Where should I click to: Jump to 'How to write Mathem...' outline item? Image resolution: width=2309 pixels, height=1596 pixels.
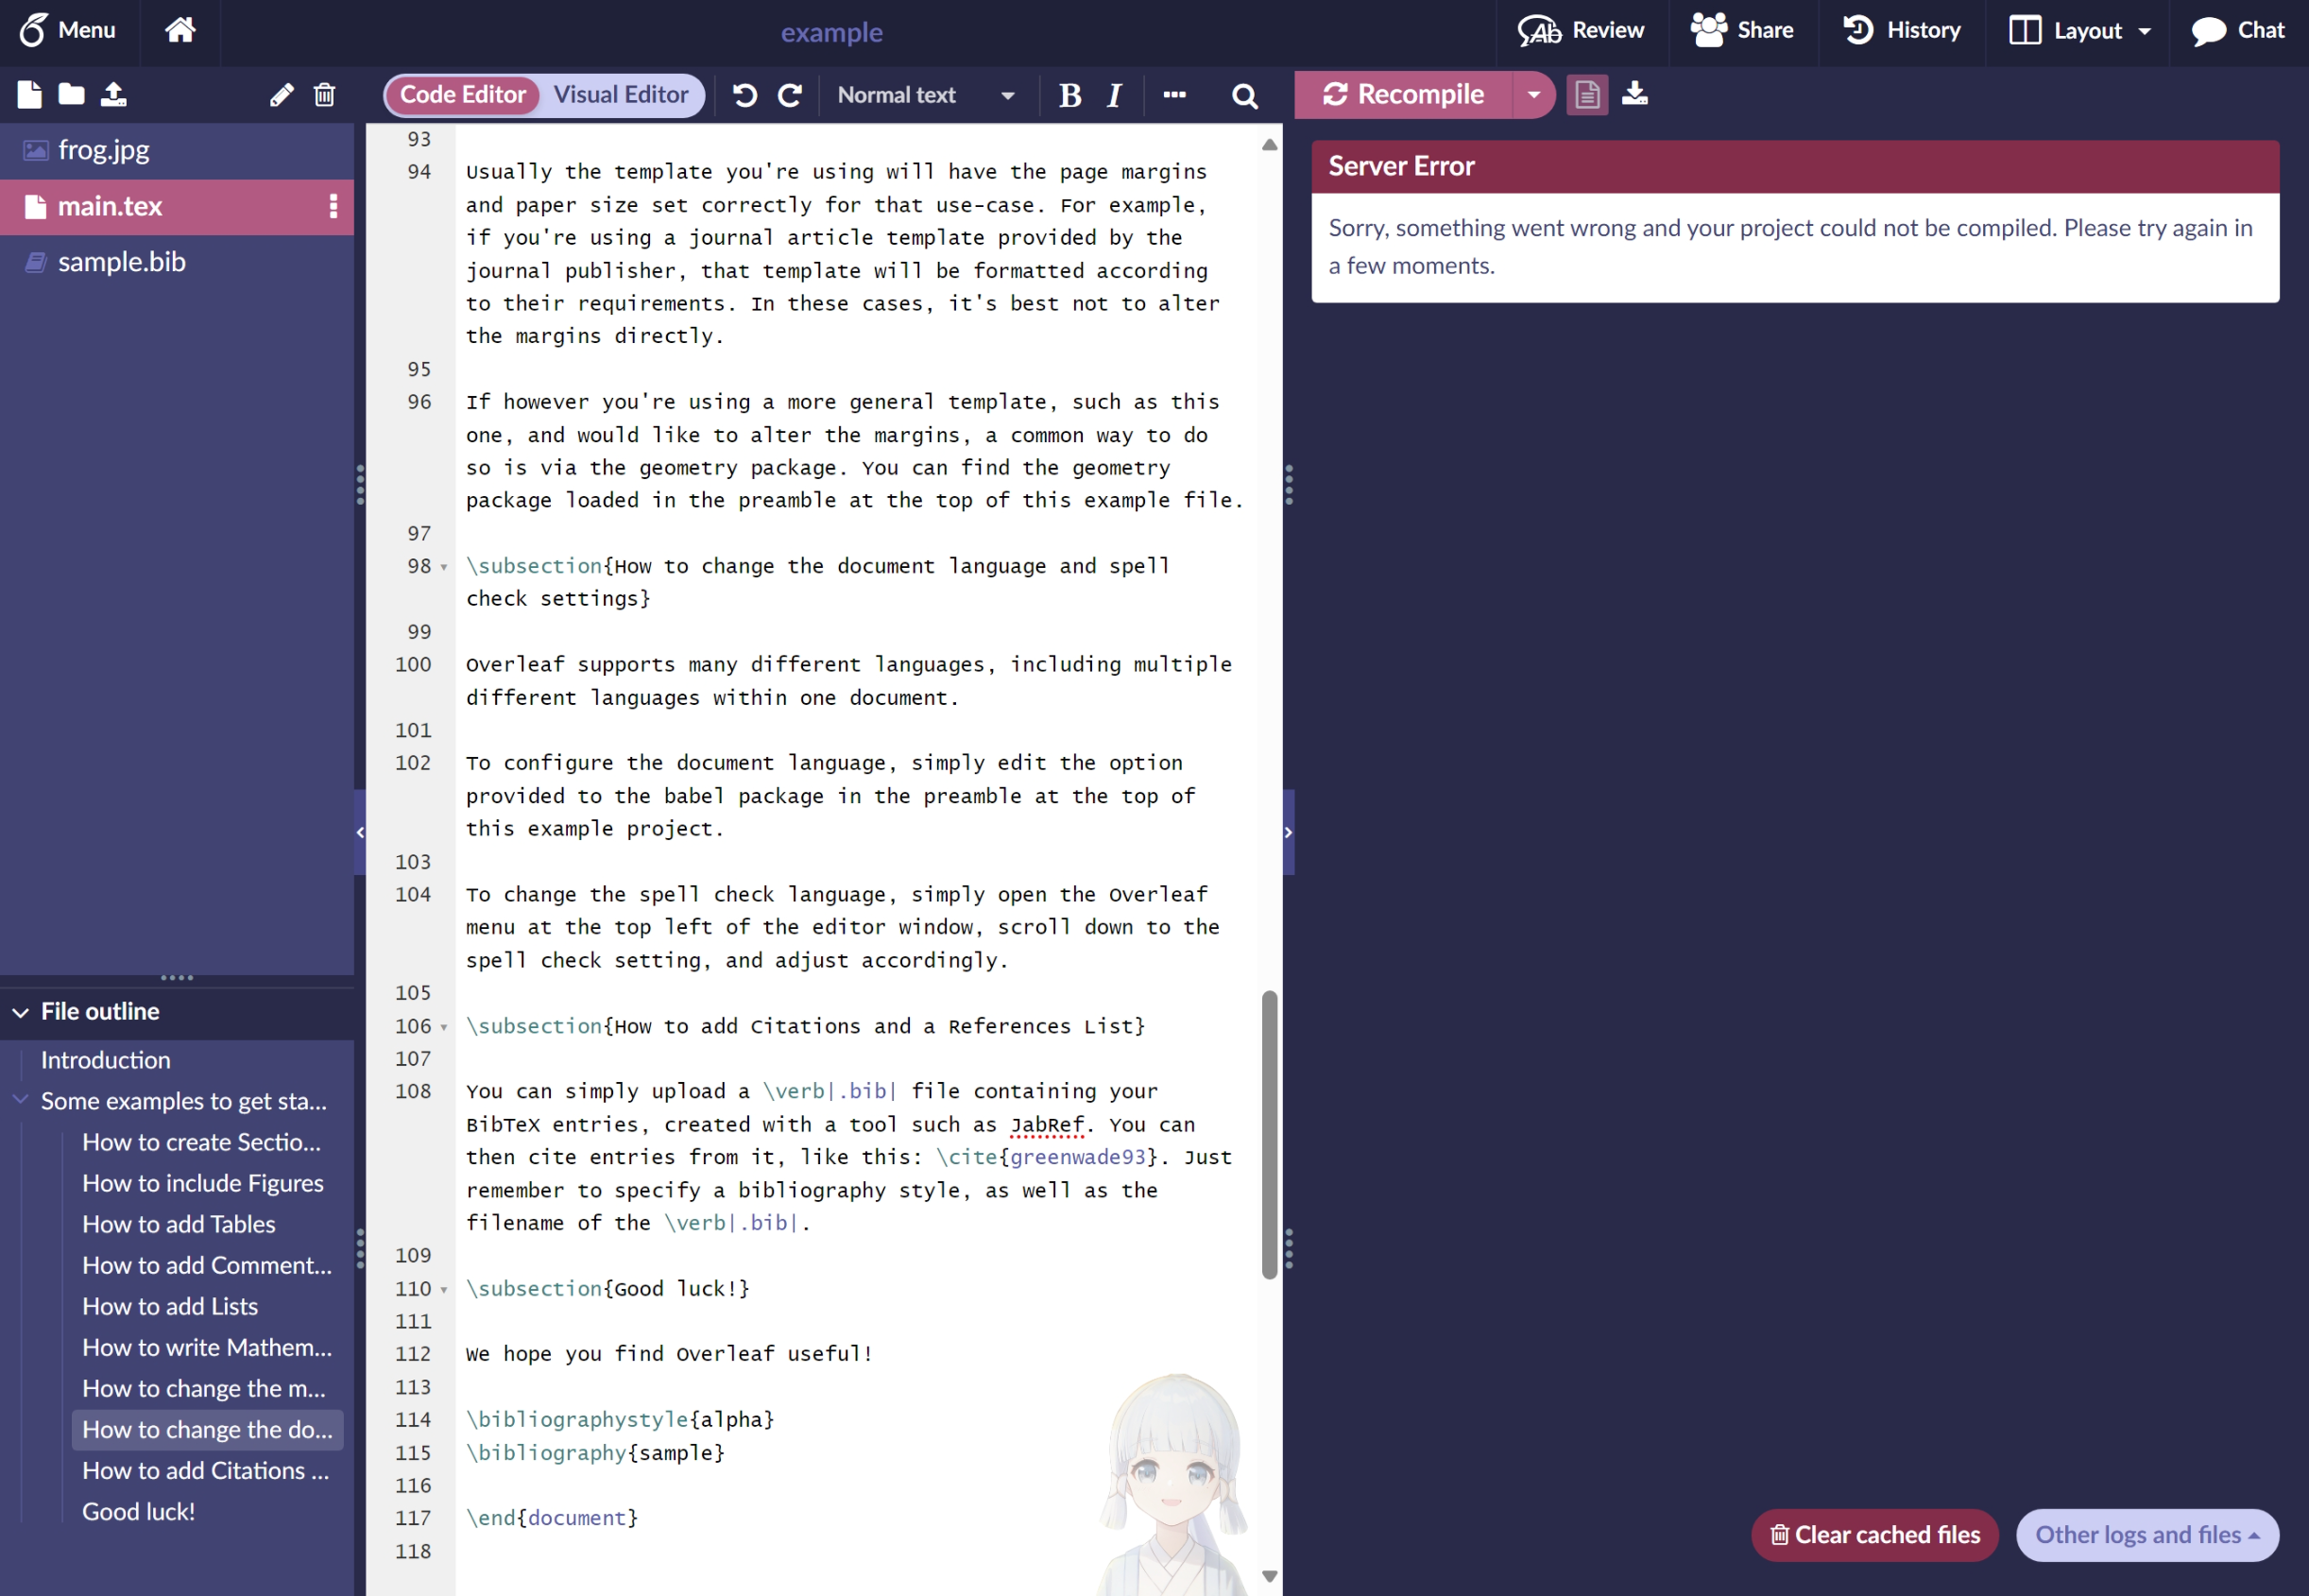tap(207, 1347)
